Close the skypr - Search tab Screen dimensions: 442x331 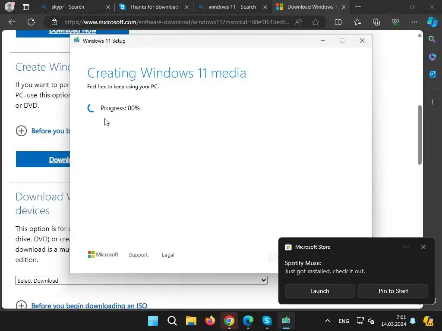pyautogui.click(x=108, y=7)
